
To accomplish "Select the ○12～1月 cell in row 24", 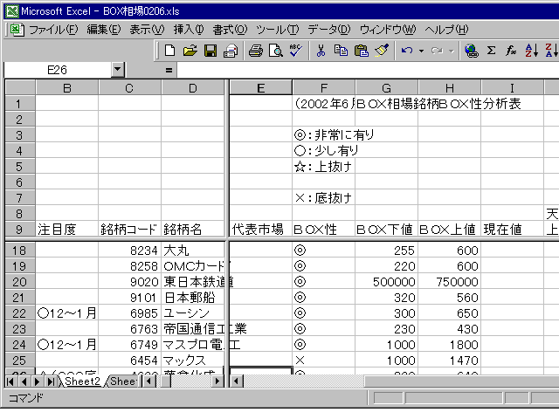I will pyautogui.click(x=67, y=345).
